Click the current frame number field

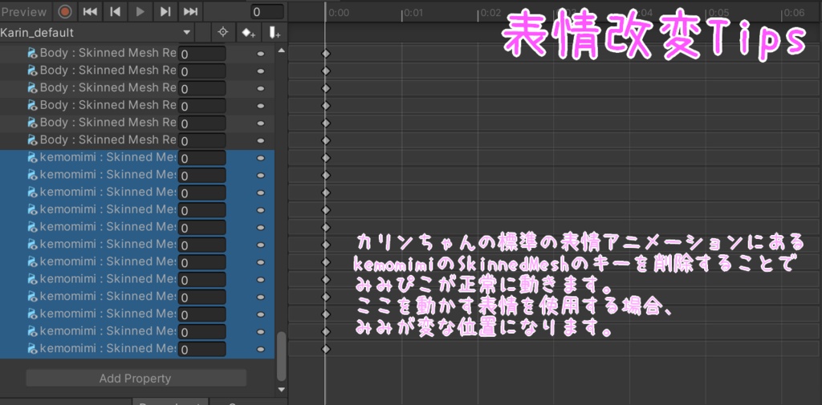click(x=267, y=11)
